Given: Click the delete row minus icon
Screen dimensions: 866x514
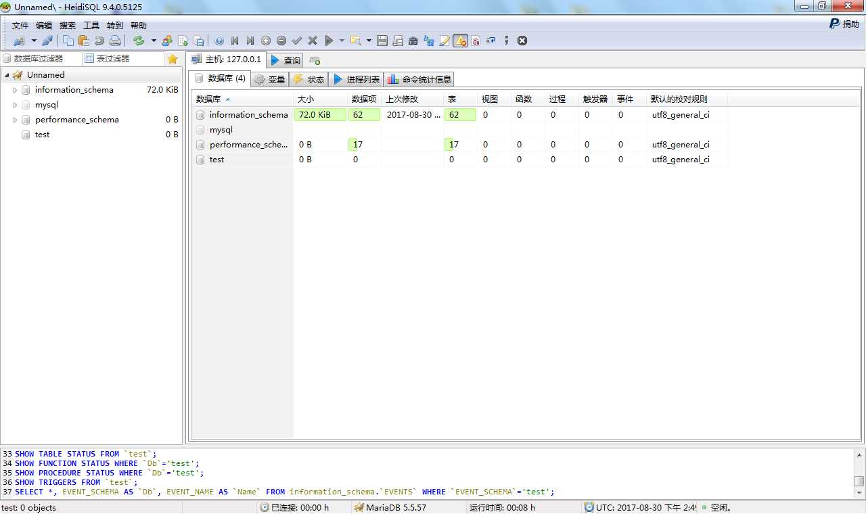Looking at the screenshot, I should point(281,41).
